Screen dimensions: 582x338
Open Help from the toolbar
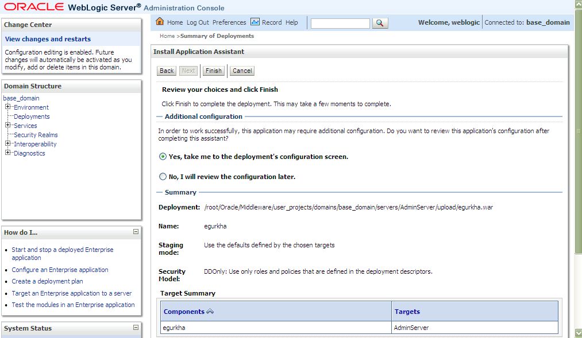click(292, 22)
